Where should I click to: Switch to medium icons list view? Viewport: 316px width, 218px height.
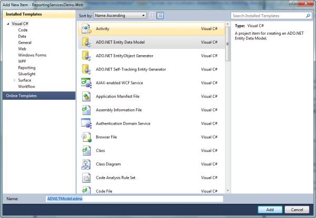(x=160, y=15)
